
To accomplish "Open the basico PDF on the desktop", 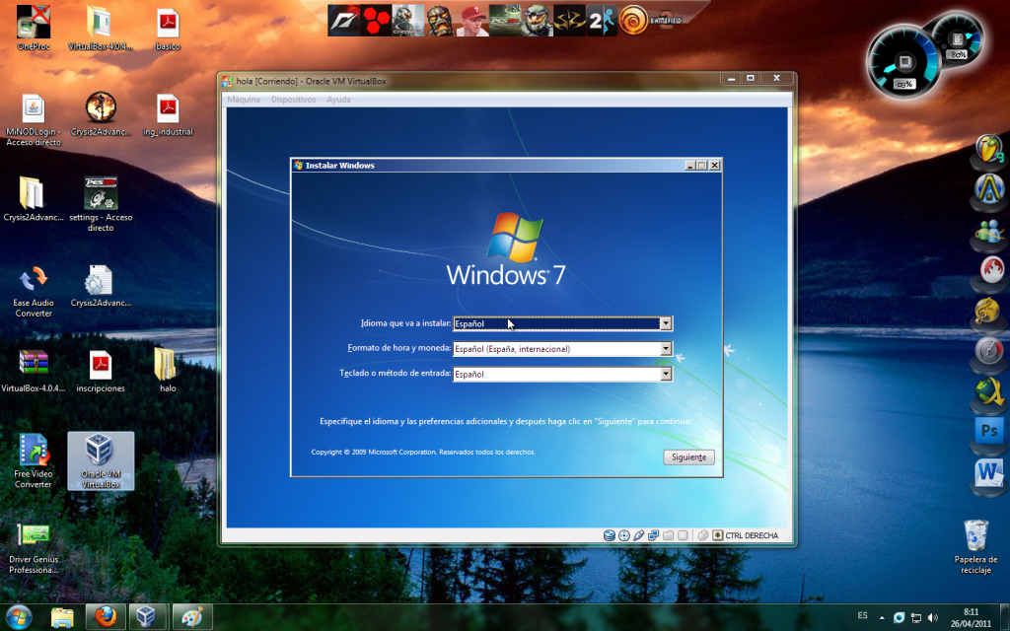I will 168,29.
